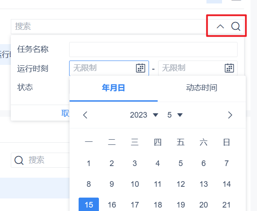This screenshot has height=211, width=257.
Task: Click the 状态 label
Action: (x=25, y=87)
